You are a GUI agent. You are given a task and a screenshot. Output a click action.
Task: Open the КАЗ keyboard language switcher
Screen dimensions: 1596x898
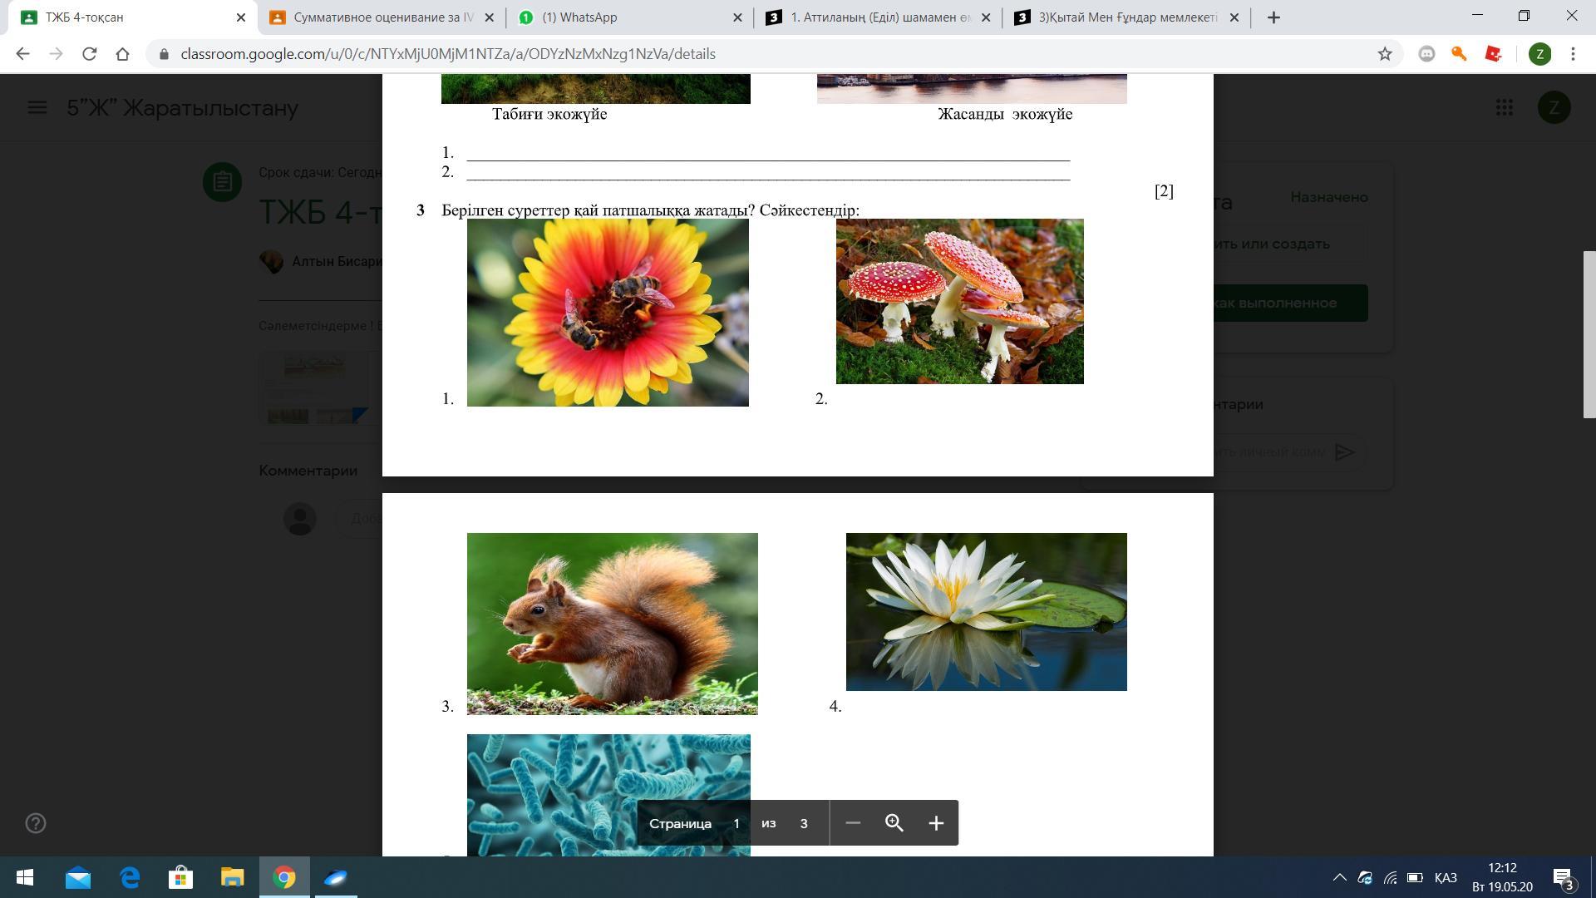1446,877
